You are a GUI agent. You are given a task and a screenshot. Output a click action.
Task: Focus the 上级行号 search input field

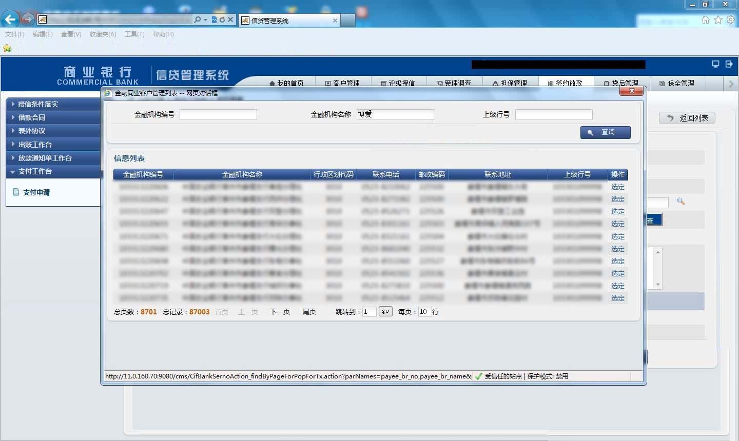pyautogui.click(x=554, y=115)
